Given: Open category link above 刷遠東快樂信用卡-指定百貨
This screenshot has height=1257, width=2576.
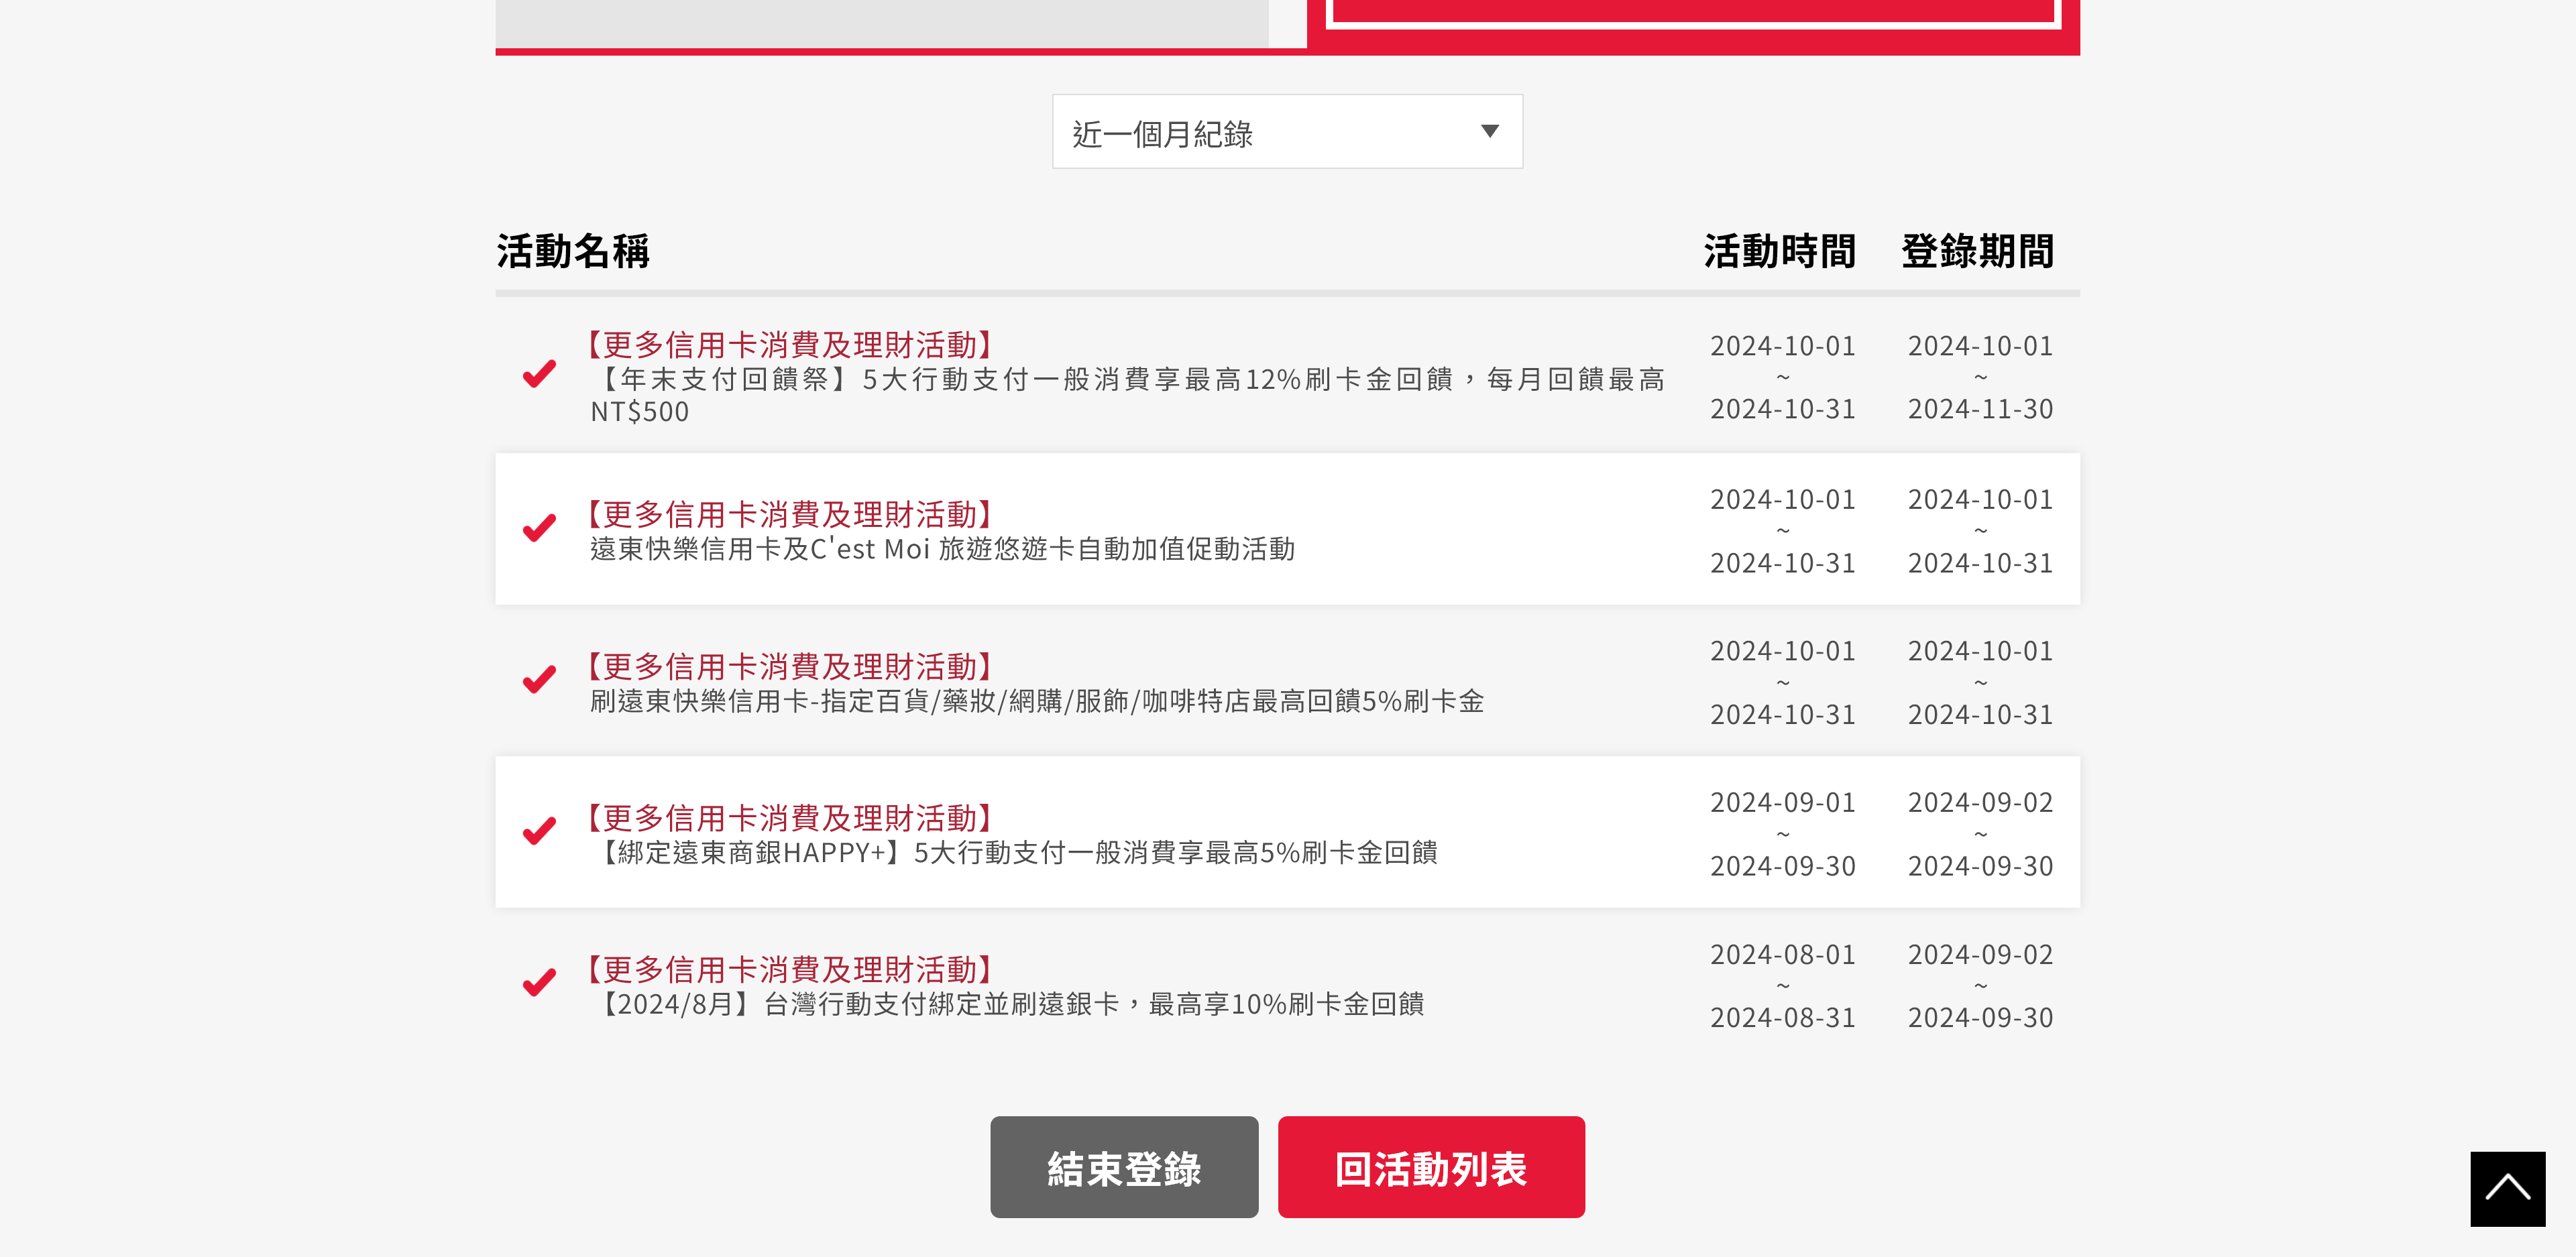Looking at the screenshot, I should (x=790, y=666).
